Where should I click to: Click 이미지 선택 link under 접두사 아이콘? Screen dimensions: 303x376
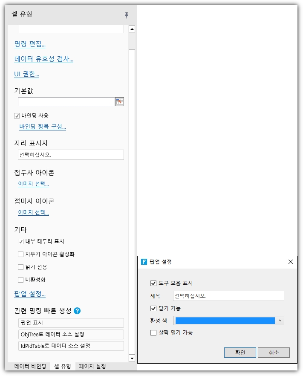point(33,184)
